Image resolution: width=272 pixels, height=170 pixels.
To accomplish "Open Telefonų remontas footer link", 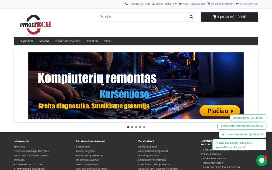I will pos(87,164).
